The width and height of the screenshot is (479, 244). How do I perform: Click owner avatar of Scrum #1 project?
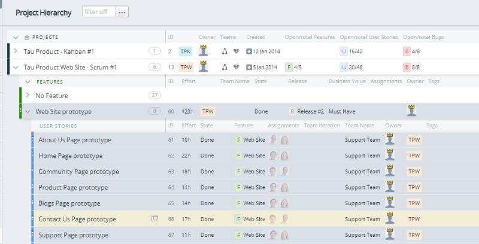pos(203,66)
